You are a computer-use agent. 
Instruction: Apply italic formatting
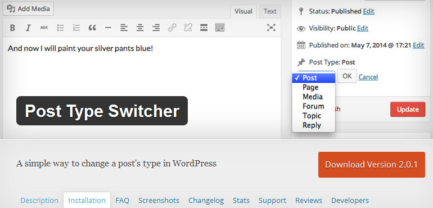pos(28,28)
